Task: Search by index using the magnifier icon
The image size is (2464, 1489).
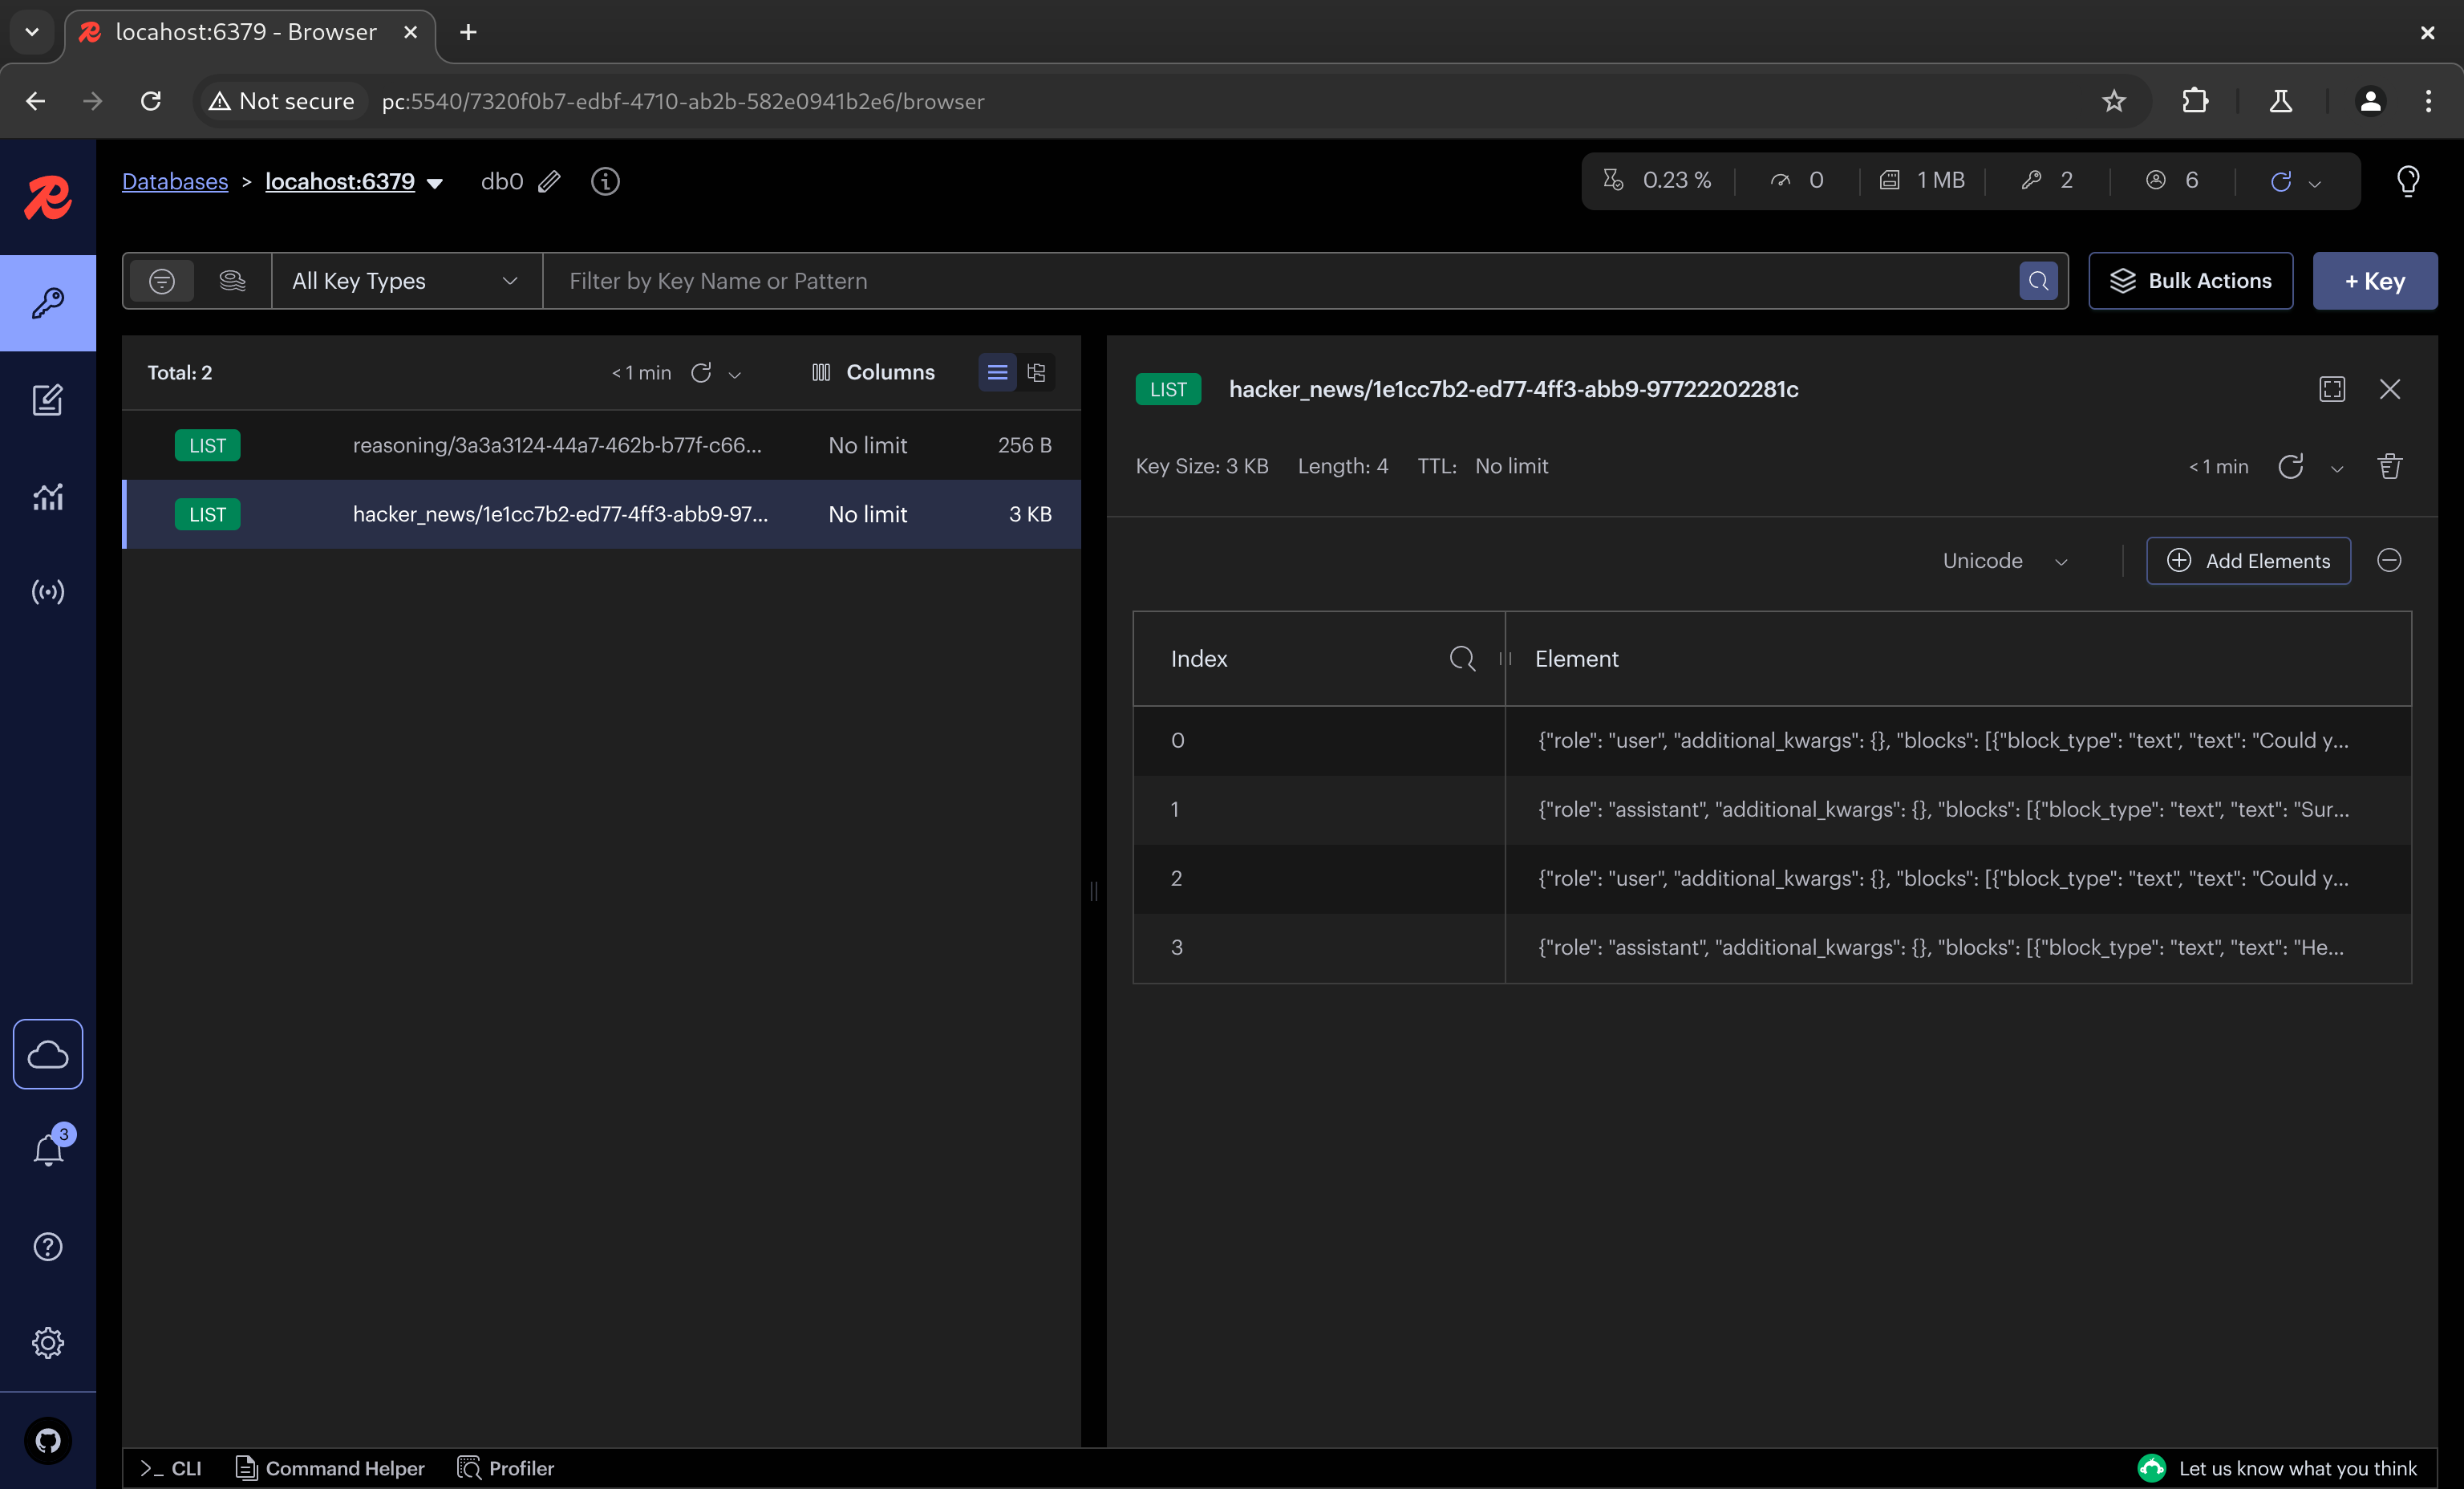Action: click(x=1462, y=658)
